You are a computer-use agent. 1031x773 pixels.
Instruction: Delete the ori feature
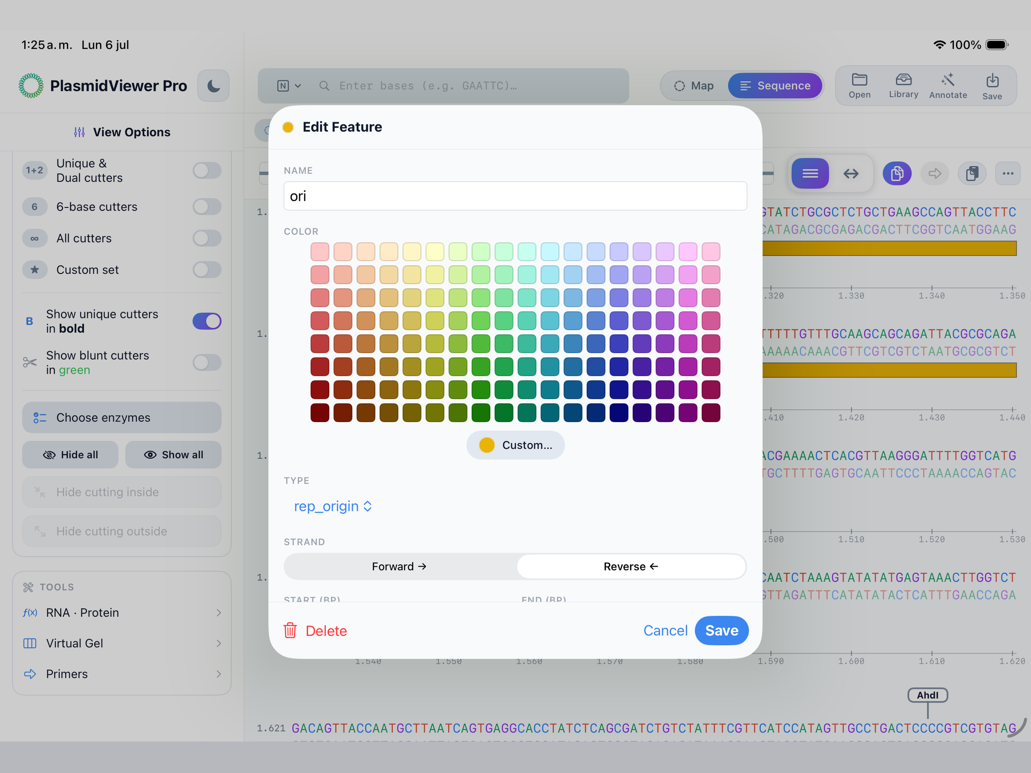click(315, 630)
